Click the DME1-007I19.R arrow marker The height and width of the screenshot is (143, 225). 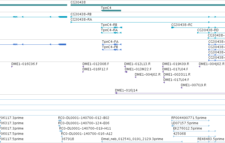(182, 88)
